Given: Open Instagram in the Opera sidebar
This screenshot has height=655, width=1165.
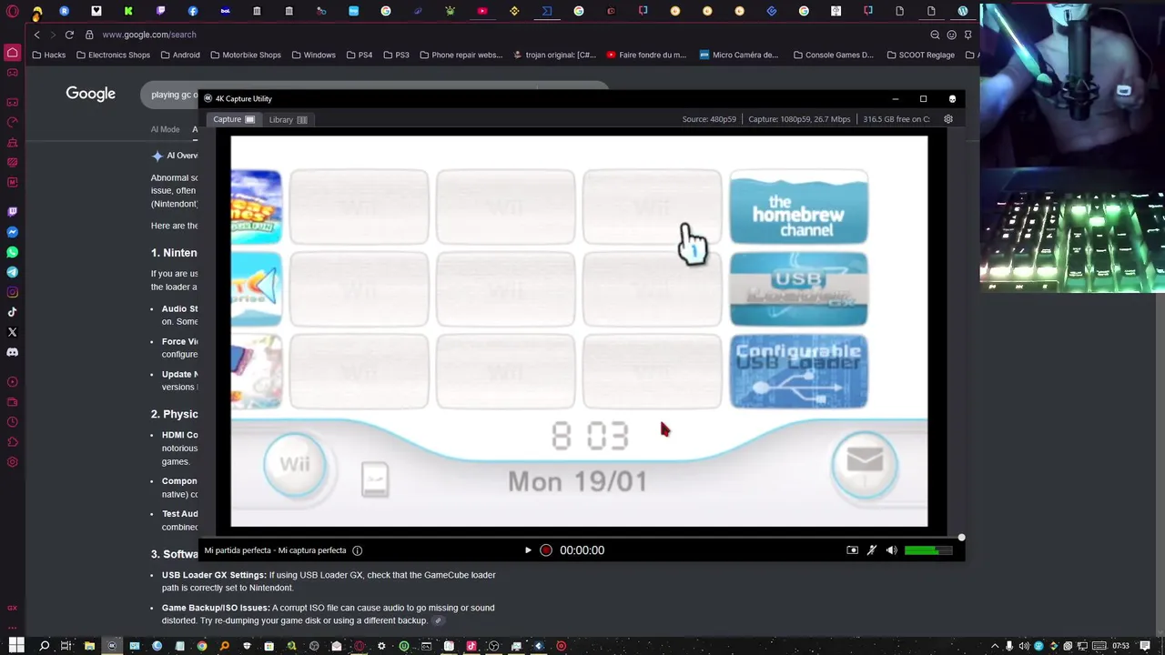Looking at the screenshot, I should pyautogui.click(x=13, y=292).
